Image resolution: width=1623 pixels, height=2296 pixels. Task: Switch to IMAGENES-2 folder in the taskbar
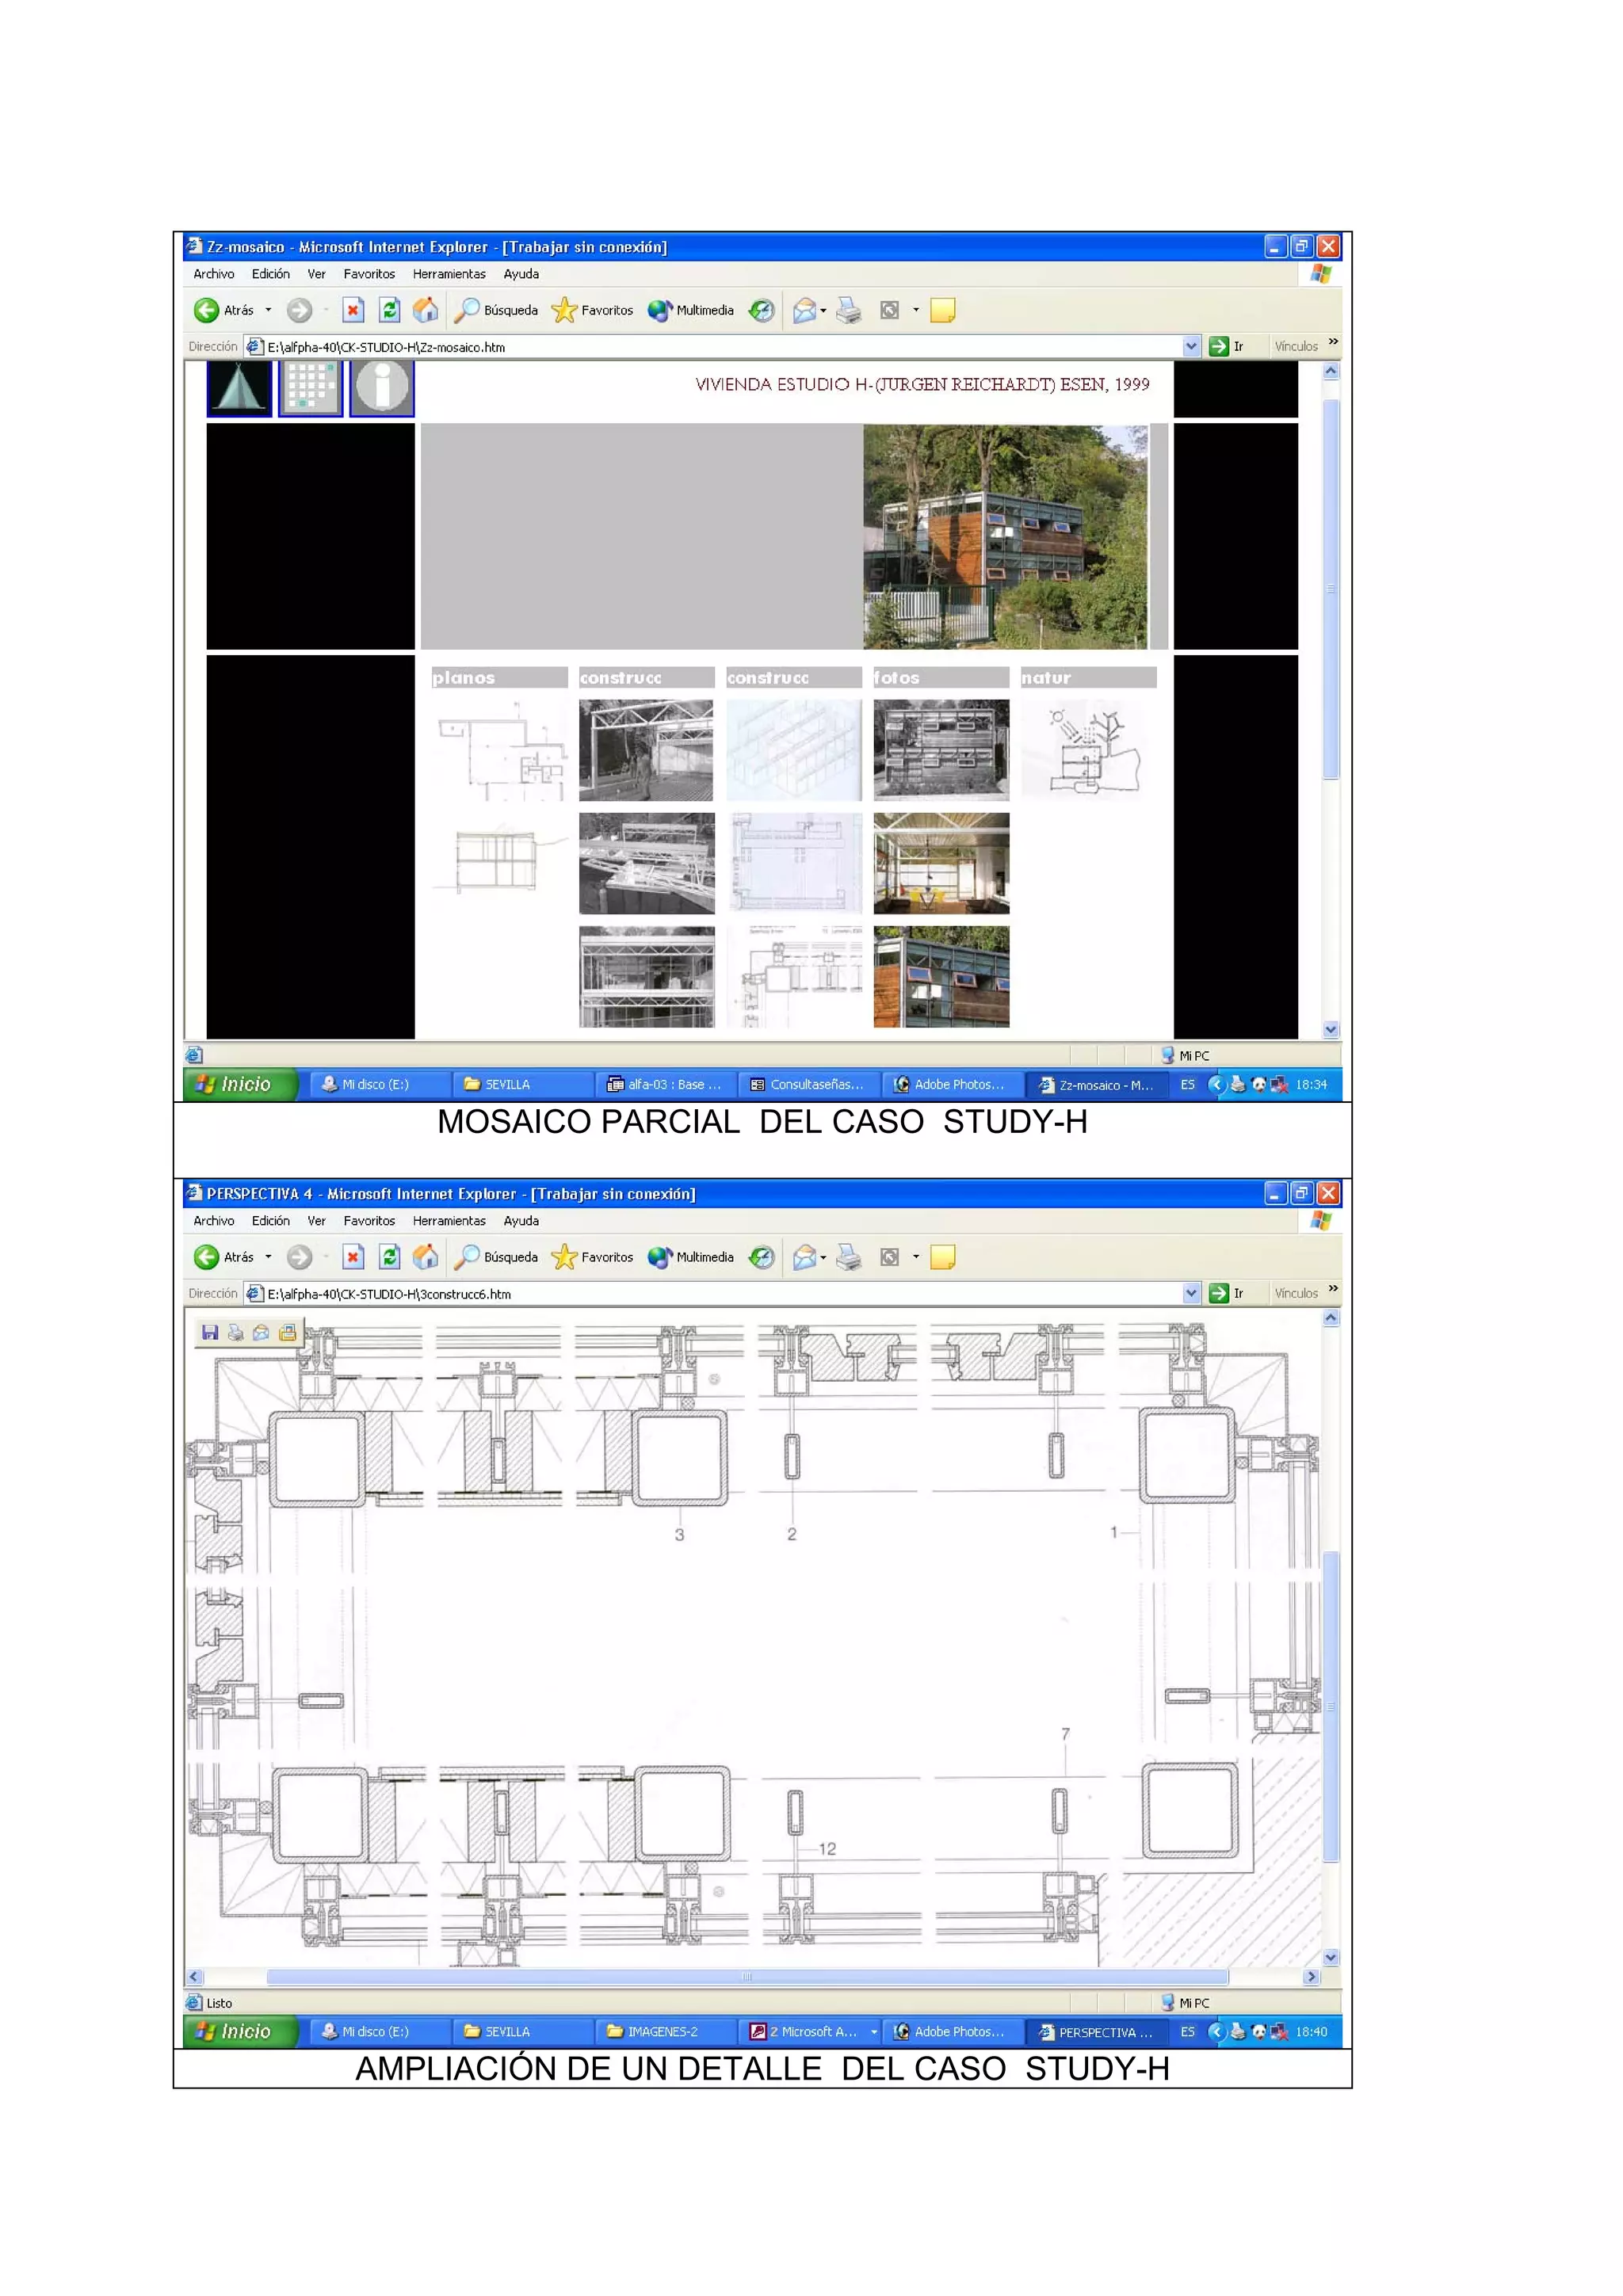pyautogui.click(x=662, y=2031)
